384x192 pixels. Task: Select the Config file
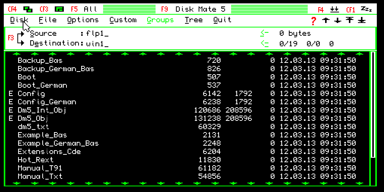pos(187,94)
